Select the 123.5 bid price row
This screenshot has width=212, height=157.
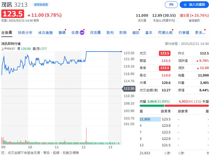(x=166, y=119)
